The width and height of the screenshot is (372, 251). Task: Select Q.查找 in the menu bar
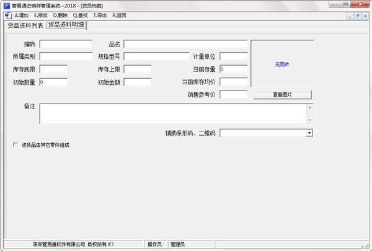click(80, 15)
